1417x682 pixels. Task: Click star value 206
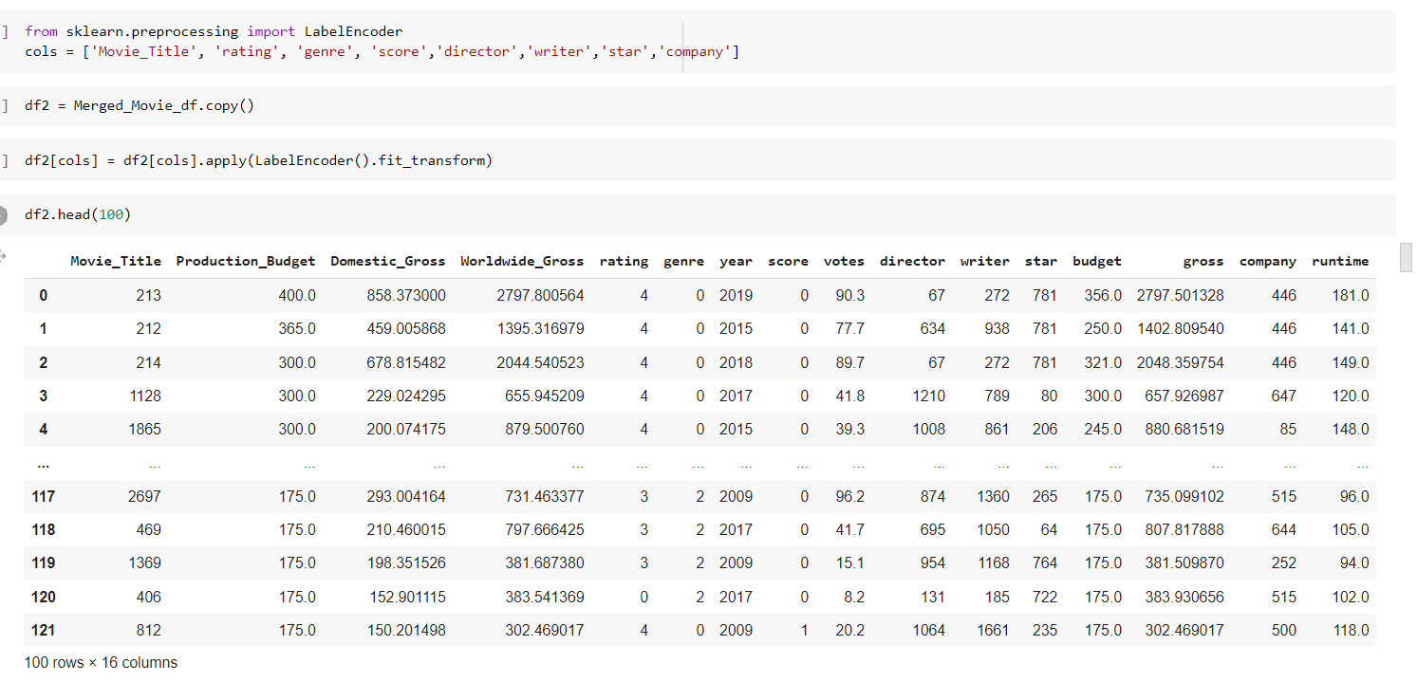(1045, 429)
